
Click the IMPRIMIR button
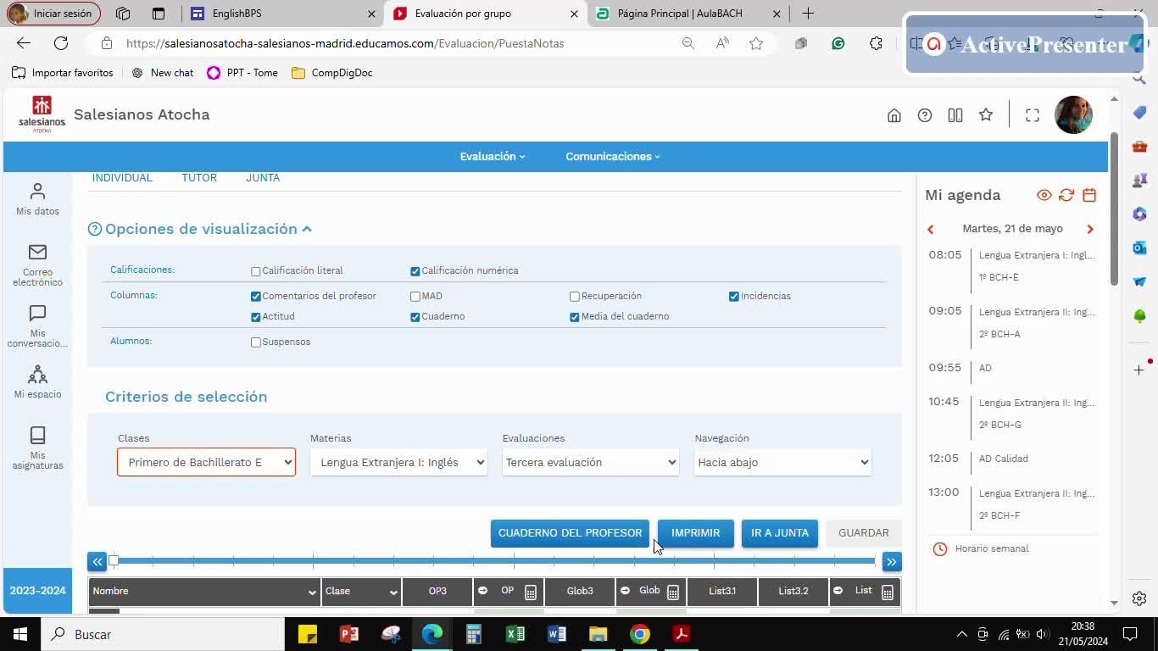pyautogui.click(x=696, y=533)
